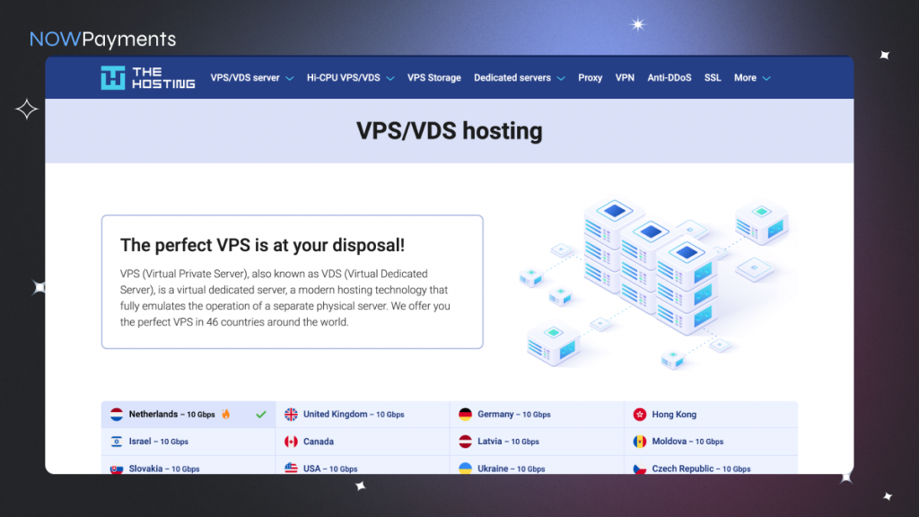The image size is (919, 517).
Task: Open the VPS/VDS server menu
Action: [245, 77]
